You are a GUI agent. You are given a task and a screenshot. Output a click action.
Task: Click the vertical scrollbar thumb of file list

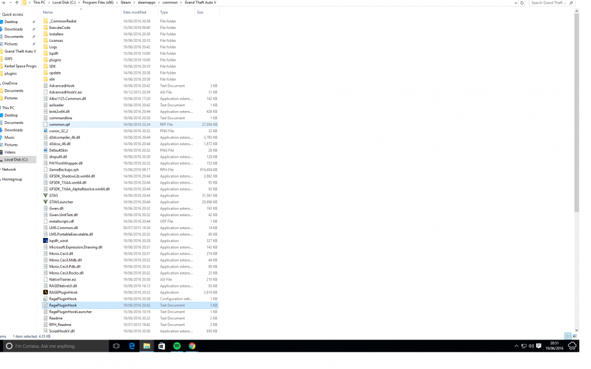(x=576, y=113)
